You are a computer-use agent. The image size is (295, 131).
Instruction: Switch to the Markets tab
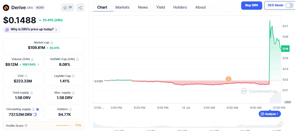(x=123, y=7)
